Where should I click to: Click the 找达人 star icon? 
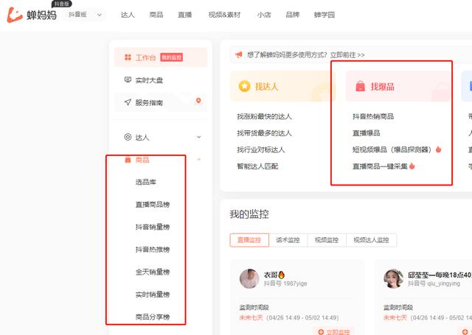pos(244,86)
